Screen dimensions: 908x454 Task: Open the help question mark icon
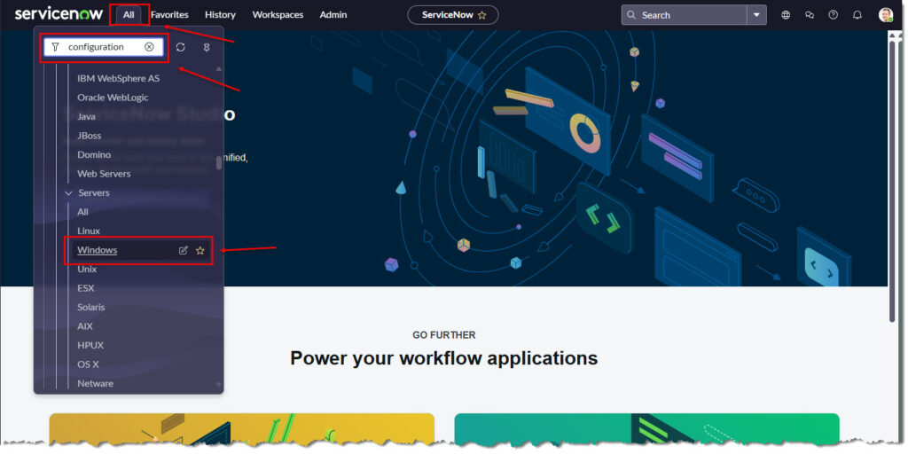tap(833, 15)
